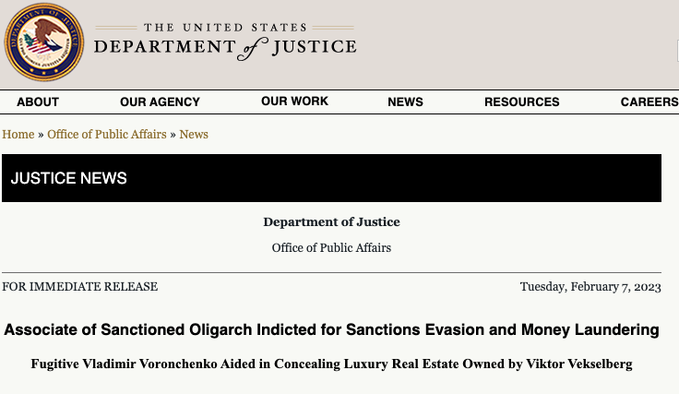Click the FOR IMMEDIATE RELEASE label
The width and height of the screenshot is (679, 394).
click(x=80, y=287)
